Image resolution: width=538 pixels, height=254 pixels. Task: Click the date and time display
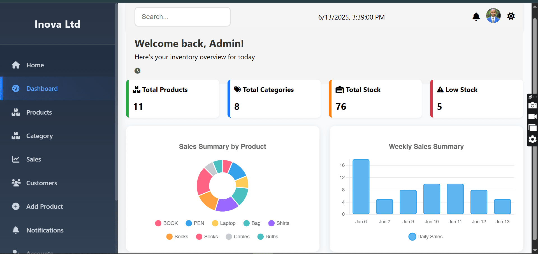[351, 17]
